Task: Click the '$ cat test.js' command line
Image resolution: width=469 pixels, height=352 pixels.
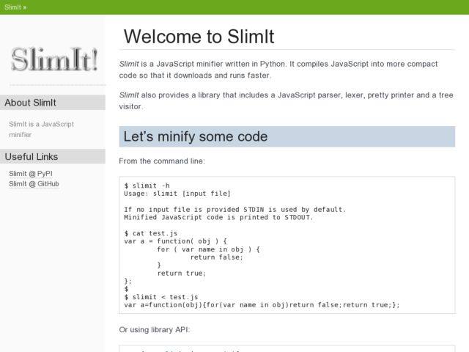Action: 150,233
